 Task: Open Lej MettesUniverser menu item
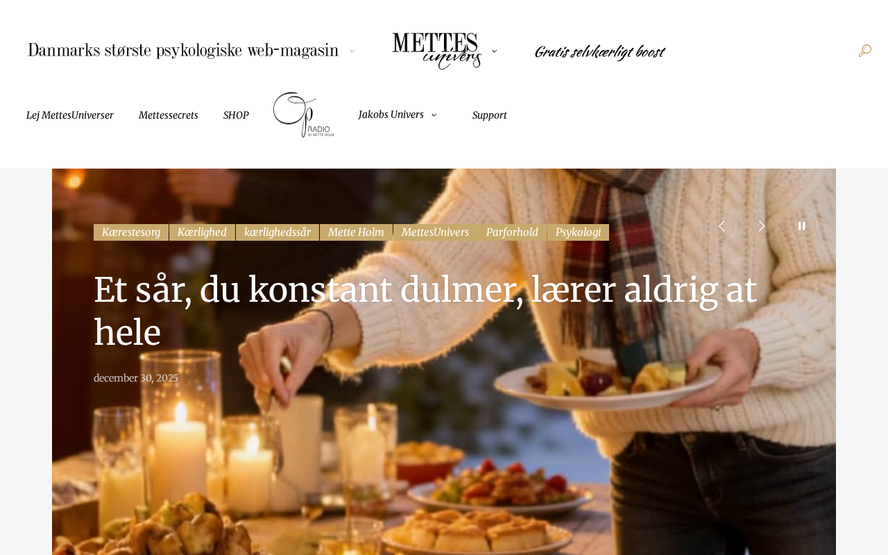(70, 115)
